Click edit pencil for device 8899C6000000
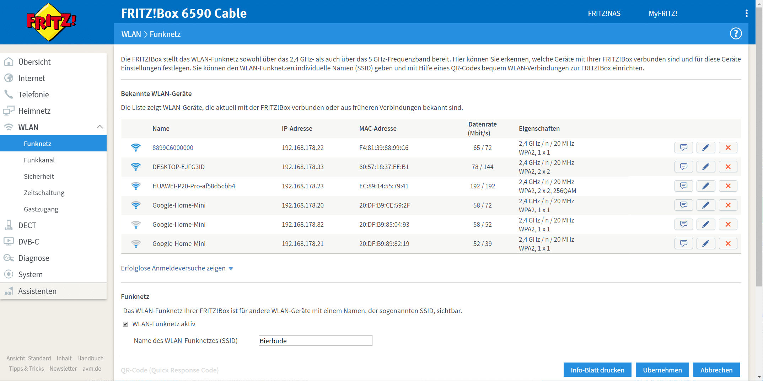Image resolution: width=763 pixels, height=381 pixels. pyautogui.click(x=705, y=147)
